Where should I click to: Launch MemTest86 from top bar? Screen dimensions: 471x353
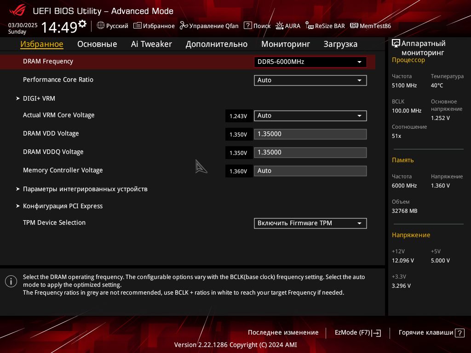371,26
